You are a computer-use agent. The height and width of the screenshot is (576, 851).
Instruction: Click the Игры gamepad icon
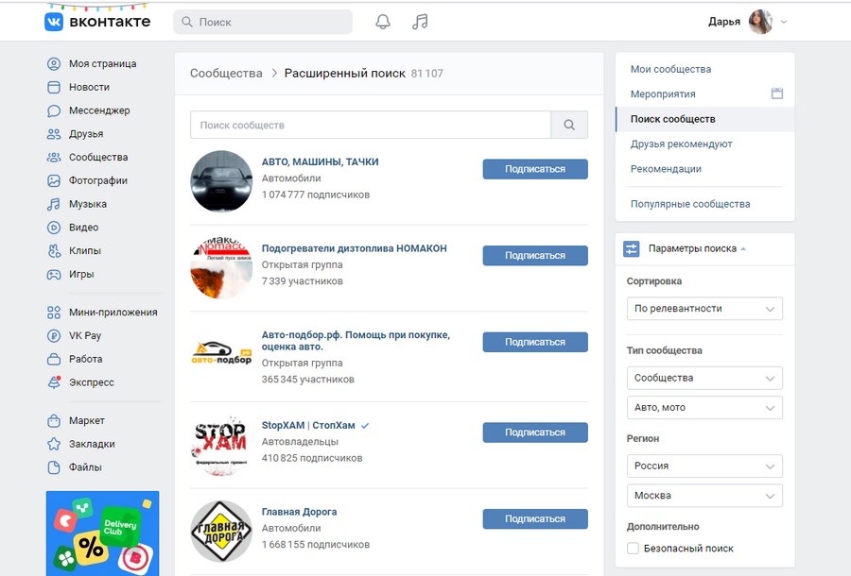[x=54, y=274]
